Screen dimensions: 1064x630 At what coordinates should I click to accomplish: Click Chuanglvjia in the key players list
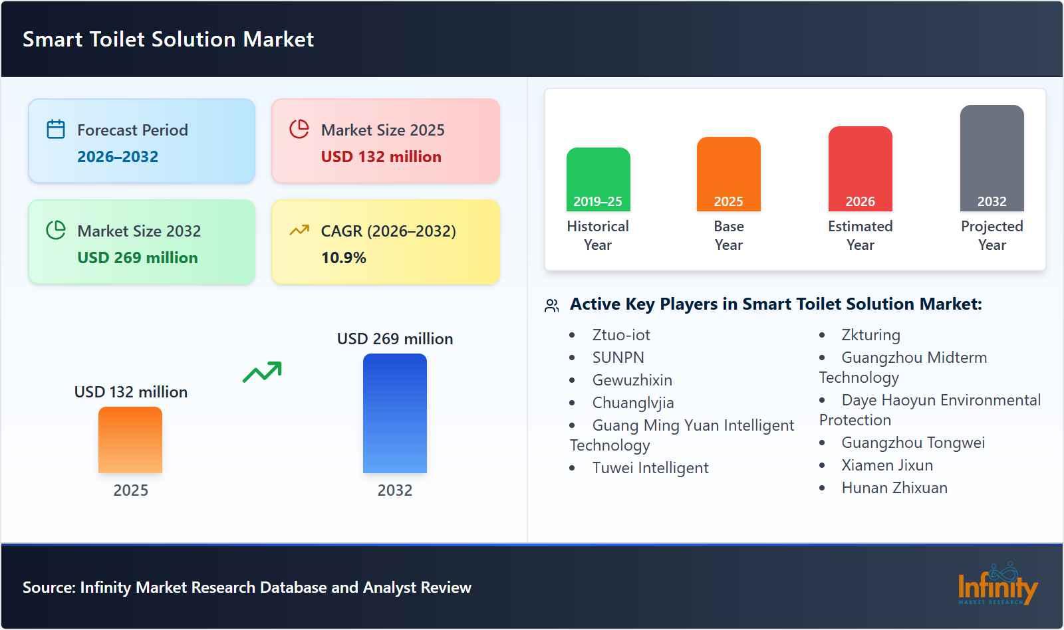point(633,403)
